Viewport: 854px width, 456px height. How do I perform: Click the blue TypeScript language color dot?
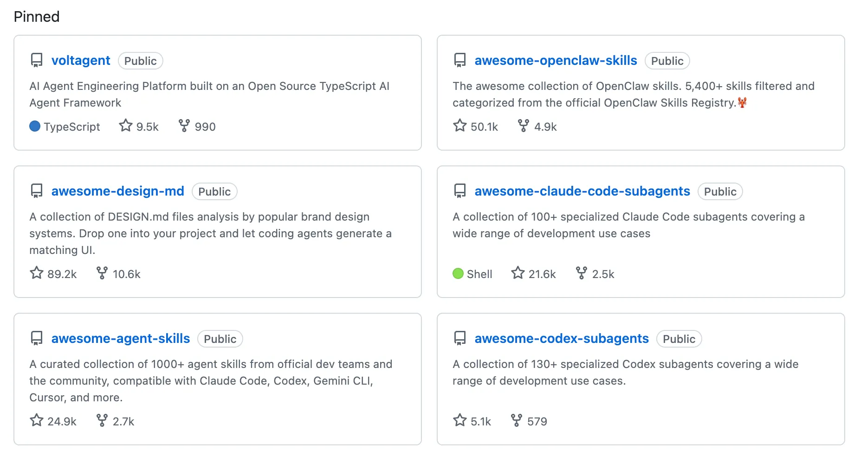pyautogui.click(x=35, y=126)
